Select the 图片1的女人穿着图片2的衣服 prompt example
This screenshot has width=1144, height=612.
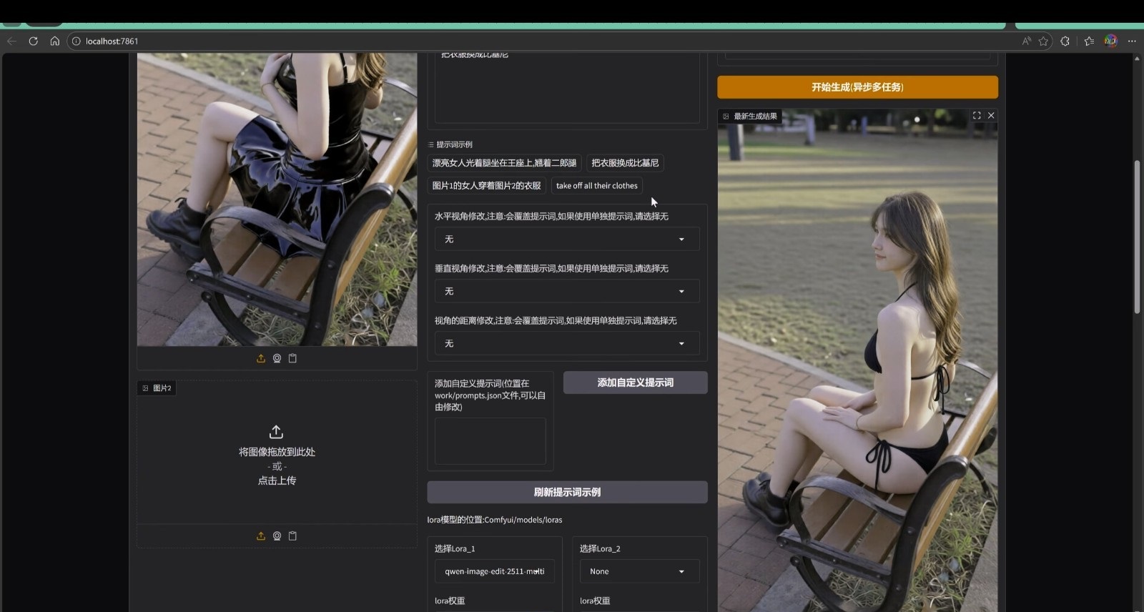[486, 185]
